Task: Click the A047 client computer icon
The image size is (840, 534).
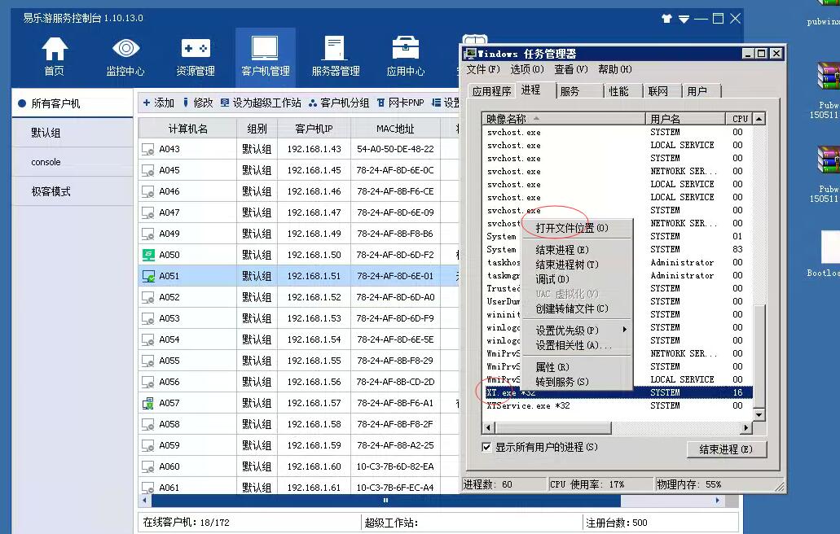Action: [147, 213]
